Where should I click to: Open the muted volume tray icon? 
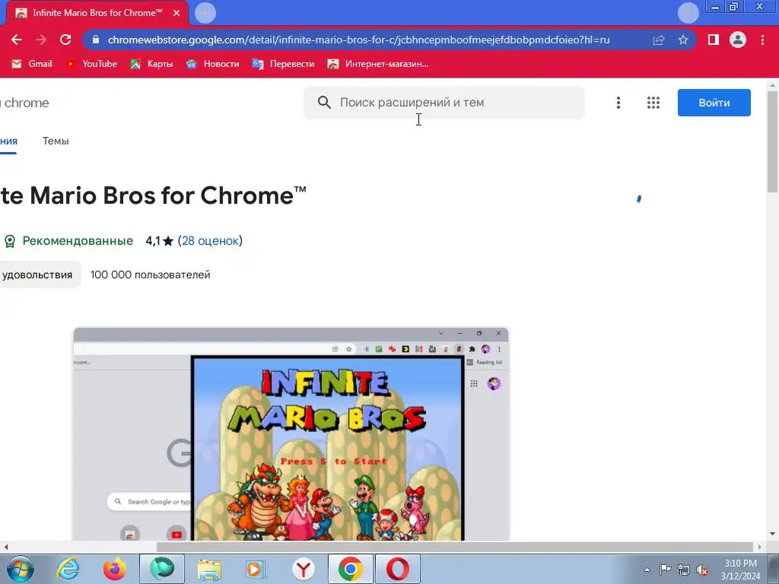702,570
